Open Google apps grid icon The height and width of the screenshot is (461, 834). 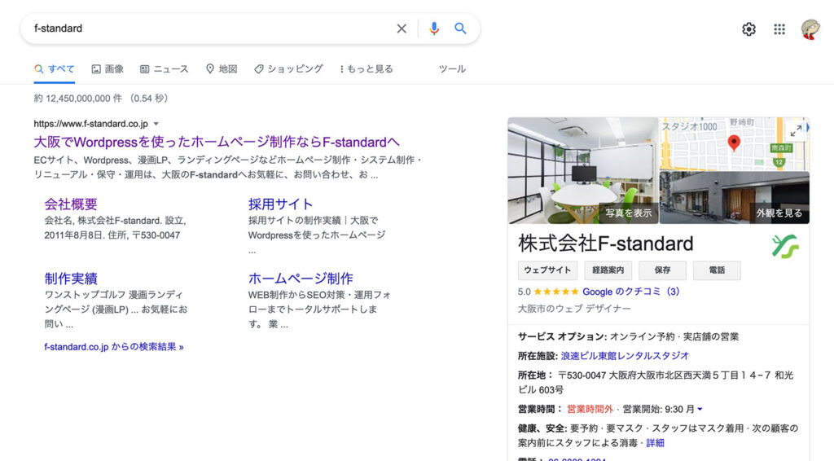(779, 29)
